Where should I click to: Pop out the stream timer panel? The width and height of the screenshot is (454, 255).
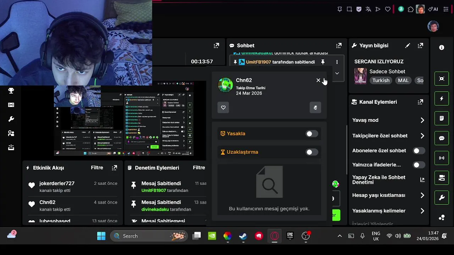[216, 45]
